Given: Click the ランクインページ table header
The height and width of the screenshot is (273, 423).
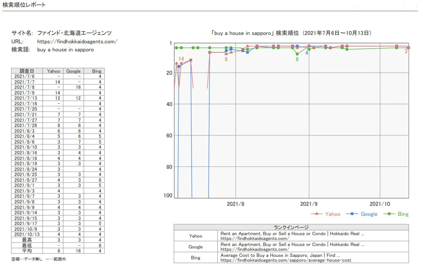Looking at the screenshot, I should click(x=291, y=227).
